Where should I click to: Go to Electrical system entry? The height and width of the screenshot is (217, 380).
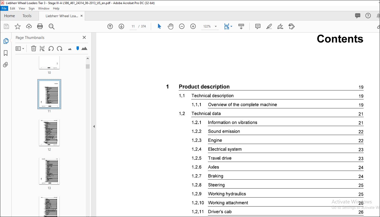(225, 149)
